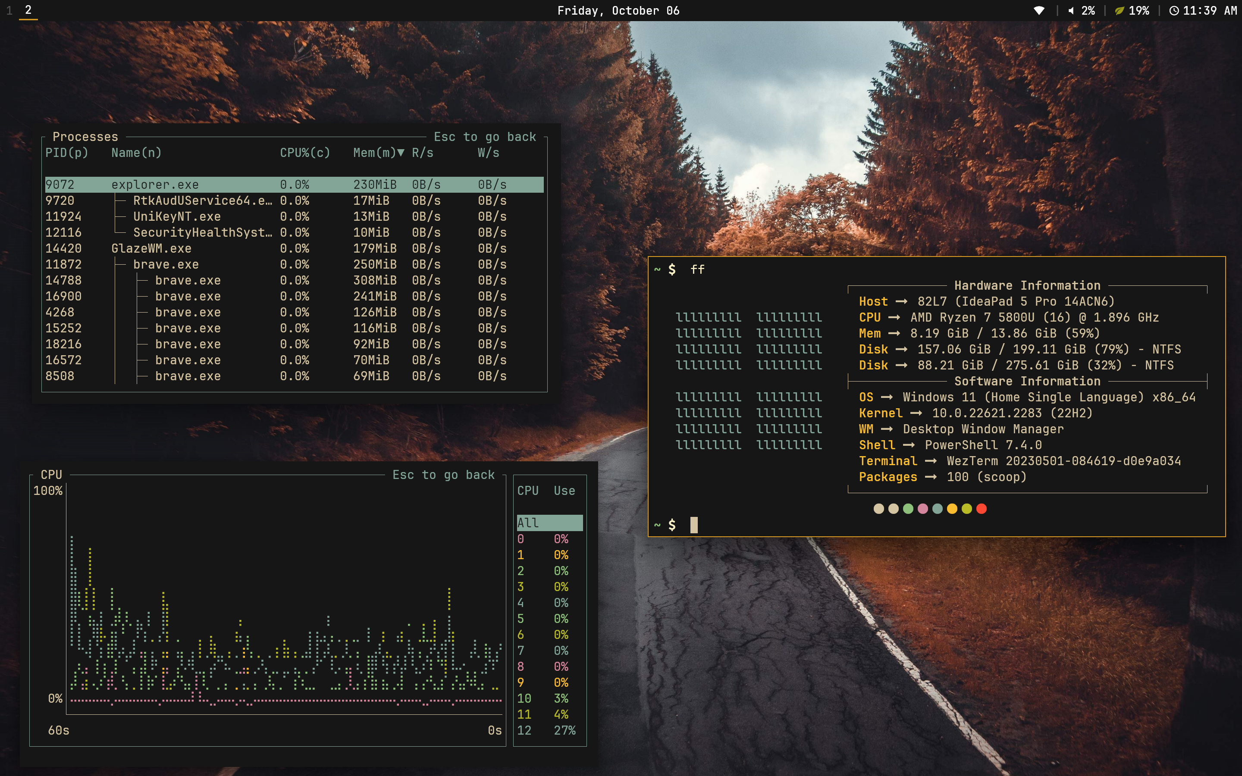
Task: Toggle CPU core 3 in legend
Action: coord(550,587)
